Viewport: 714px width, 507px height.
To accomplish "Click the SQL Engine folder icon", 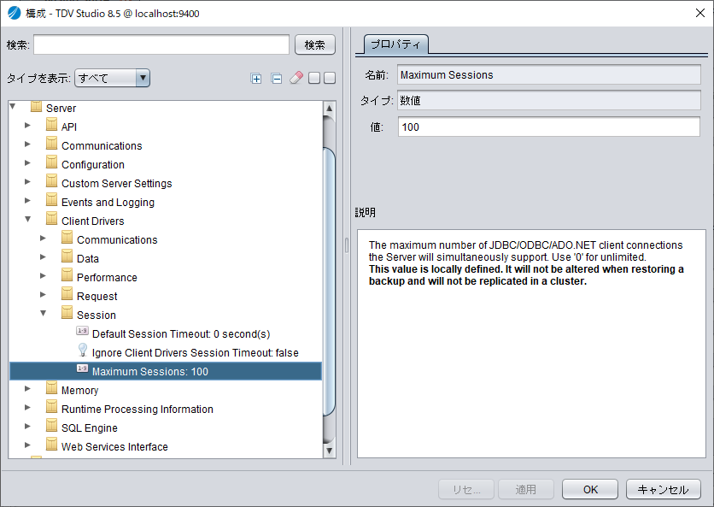I will pyautogui.click(x=52, y=426).
